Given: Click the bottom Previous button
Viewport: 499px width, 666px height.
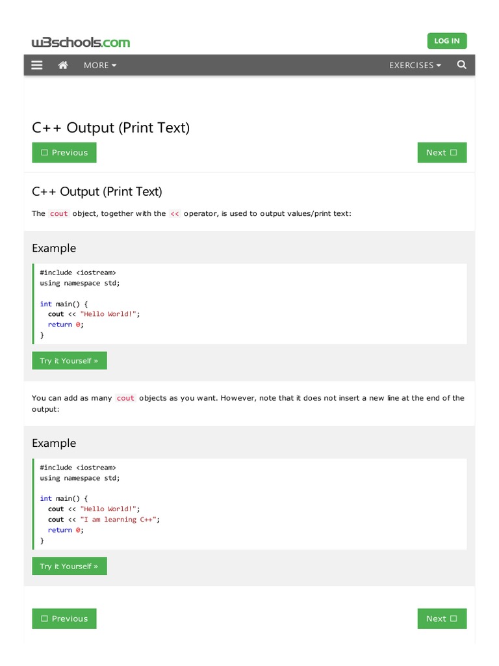Looking at the screenshot, I should tap(64, 619).
